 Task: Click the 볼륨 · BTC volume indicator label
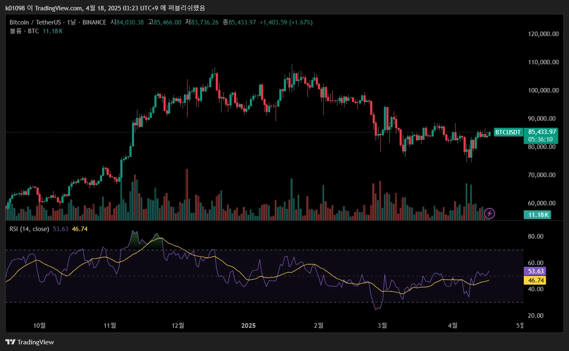(x=24, y=31)
